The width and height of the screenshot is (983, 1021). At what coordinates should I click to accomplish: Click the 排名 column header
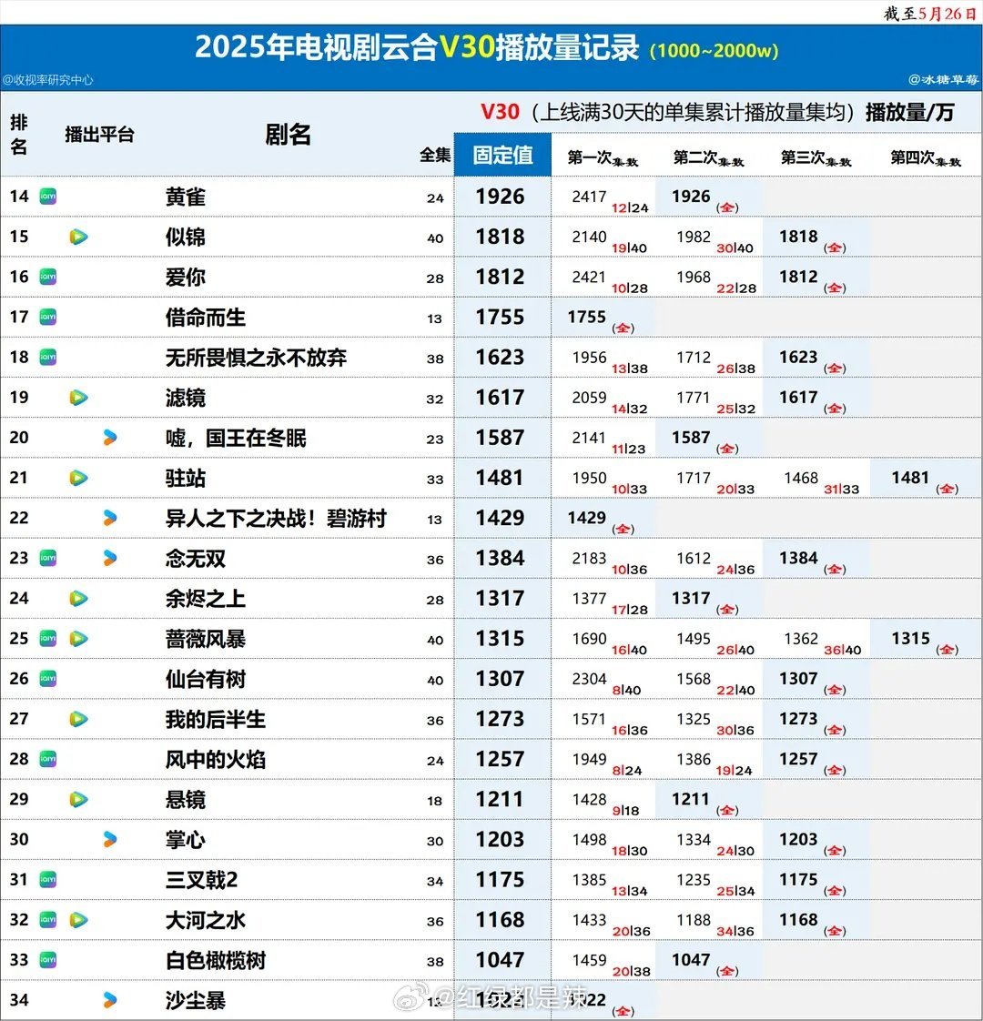click(19, 135)
